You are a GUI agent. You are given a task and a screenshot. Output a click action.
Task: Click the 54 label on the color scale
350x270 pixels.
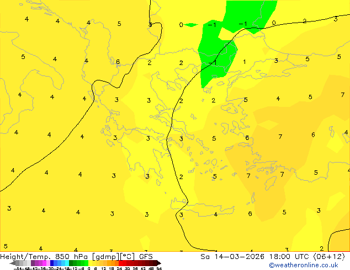[159, 268]
